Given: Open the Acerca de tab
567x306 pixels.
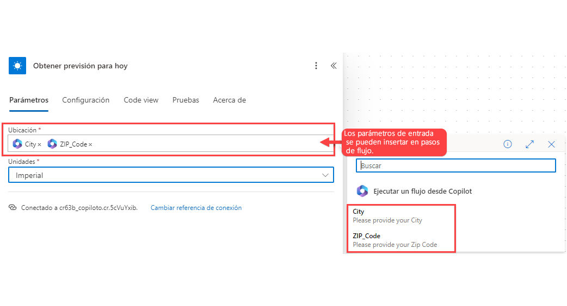Looking at the screenshot, I should (x=230, y=100).
